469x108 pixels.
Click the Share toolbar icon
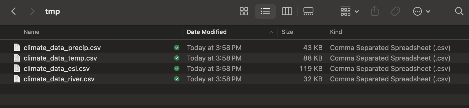pyautogui.click(x=375, y=11)
